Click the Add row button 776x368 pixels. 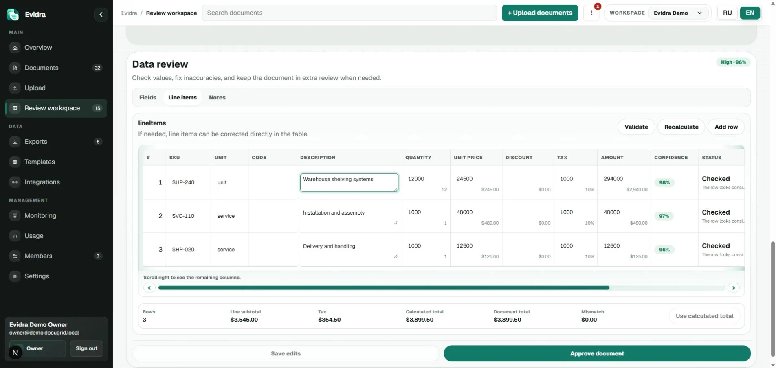726,127
